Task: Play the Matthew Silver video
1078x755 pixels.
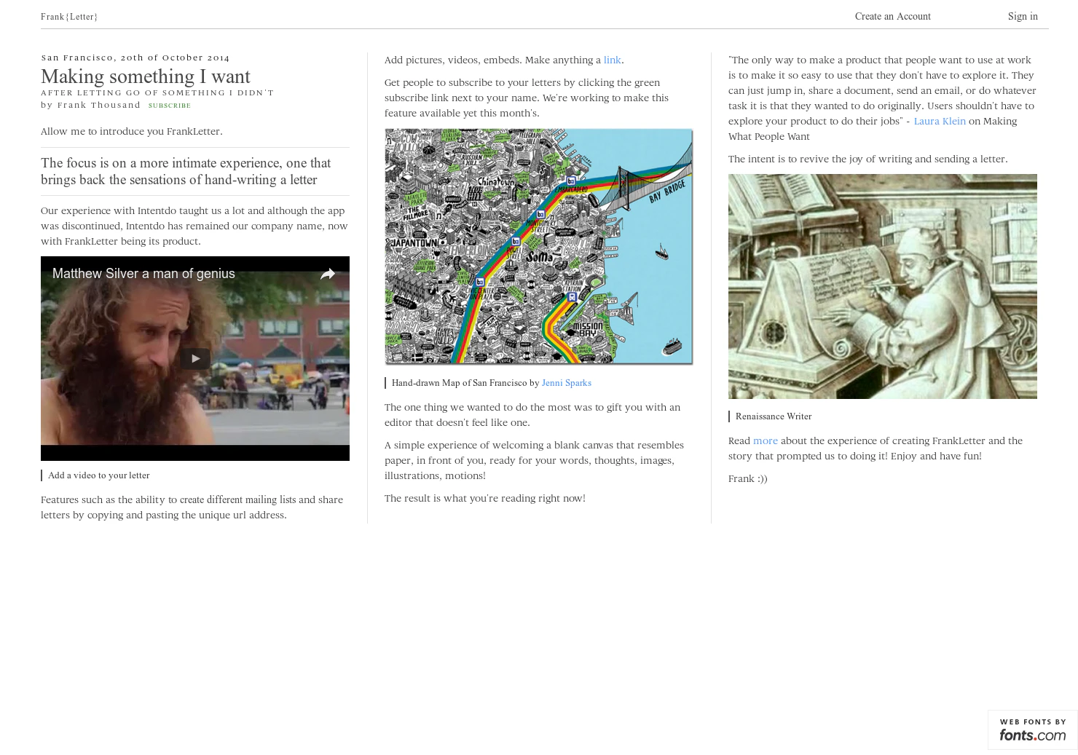Action: point(195,358)
